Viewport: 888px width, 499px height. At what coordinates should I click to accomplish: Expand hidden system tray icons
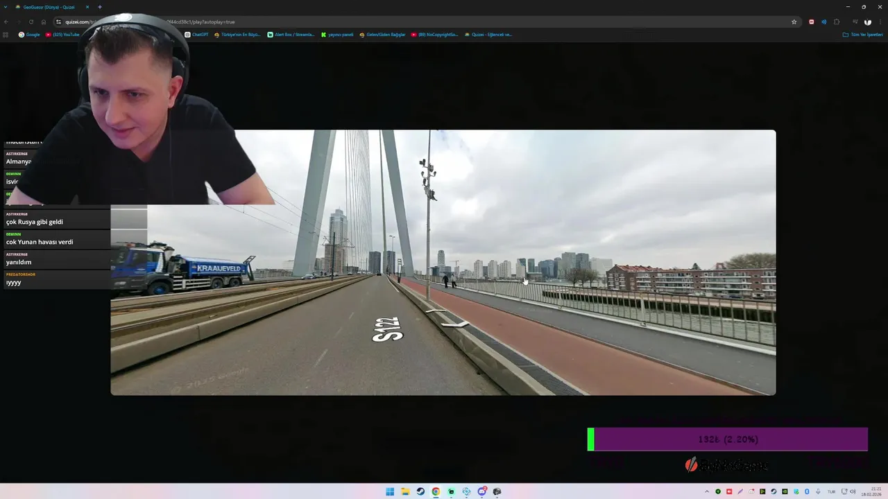click(707, 491)
